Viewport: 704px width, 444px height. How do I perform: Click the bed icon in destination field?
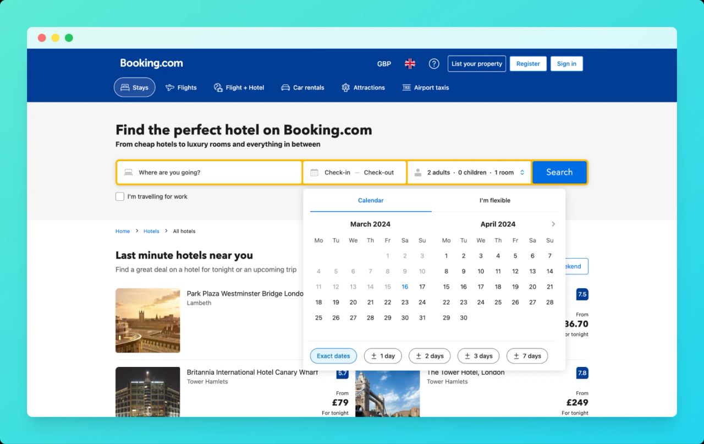coord(128,172)
